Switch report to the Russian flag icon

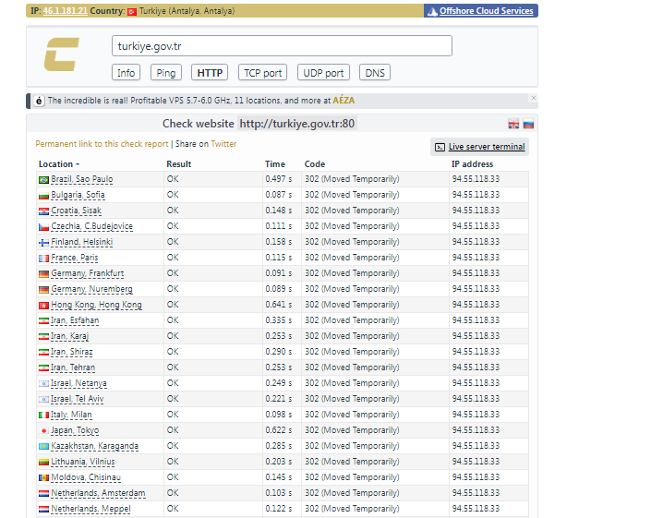[528, 124]
